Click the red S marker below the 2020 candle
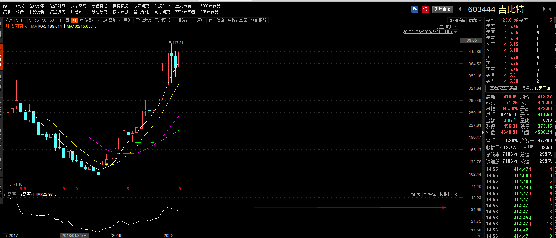 click(x=180, y=189)
